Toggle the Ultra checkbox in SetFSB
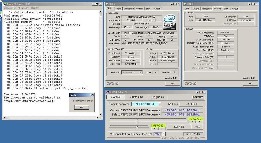Image resolution: width=261 pixels, height=143 pixels. pyautogui.click(x=169, y=104)
